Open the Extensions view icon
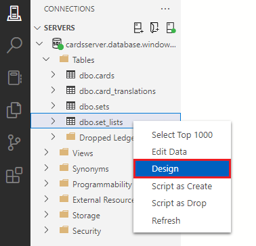 pyautogui.click(x=14, y=175)
